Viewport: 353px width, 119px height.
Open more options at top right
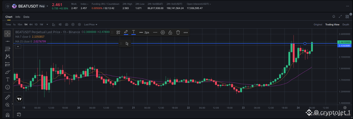(347, 6)
